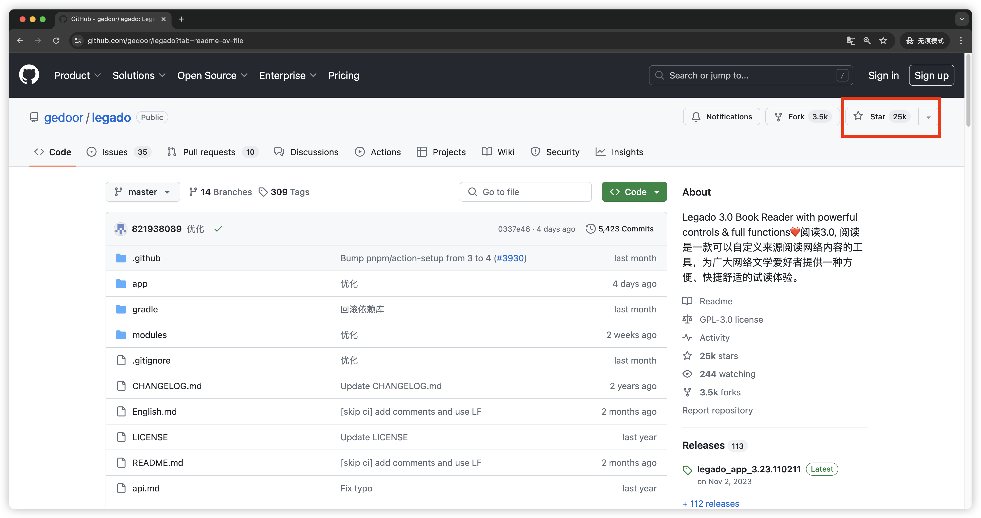Open the Wiki tab
This screenshot has width=981, height=518.
498,152
